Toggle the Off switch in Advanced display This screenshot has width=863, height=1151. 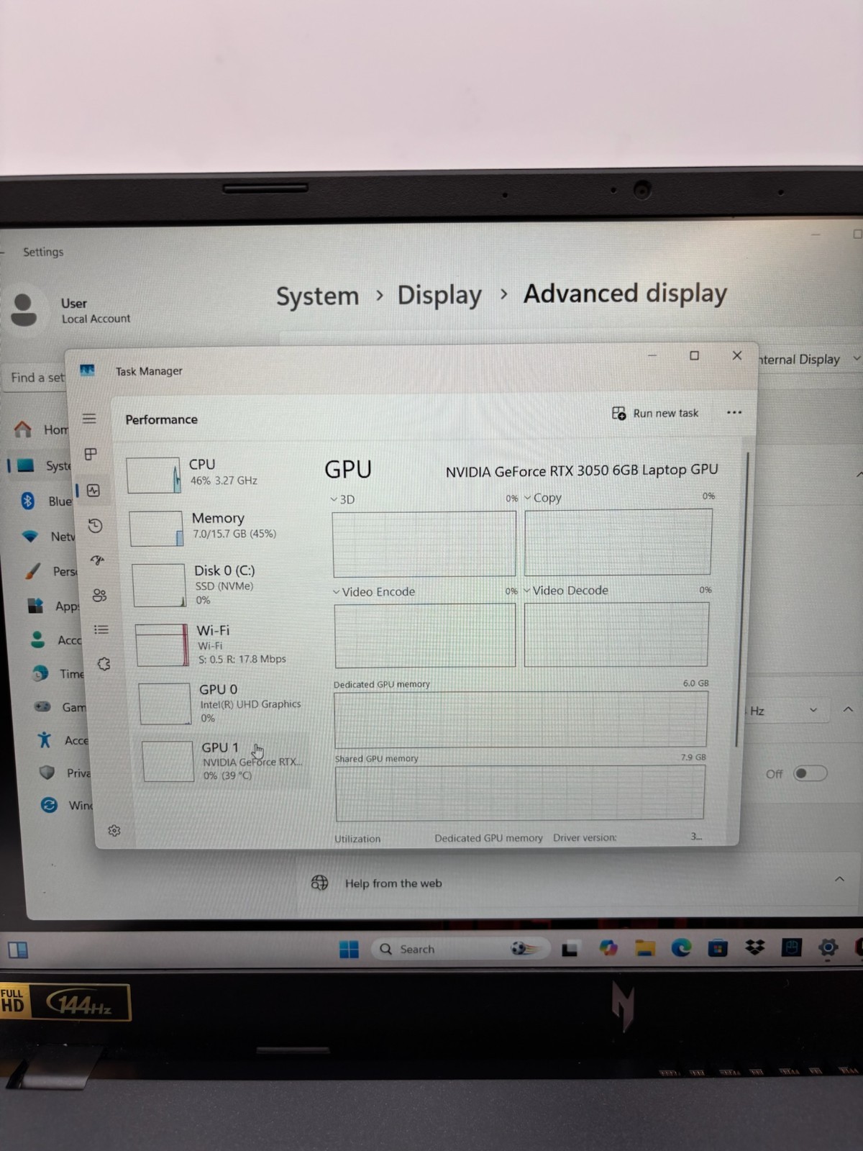810,773
